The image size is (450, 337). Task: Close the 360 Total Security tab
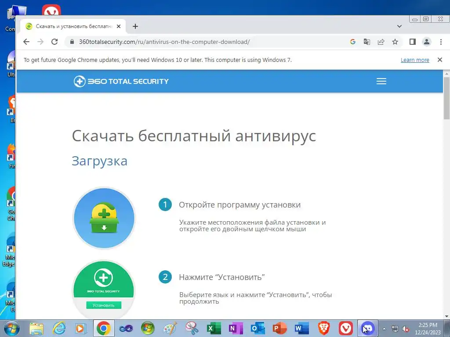tap(119, 26)
